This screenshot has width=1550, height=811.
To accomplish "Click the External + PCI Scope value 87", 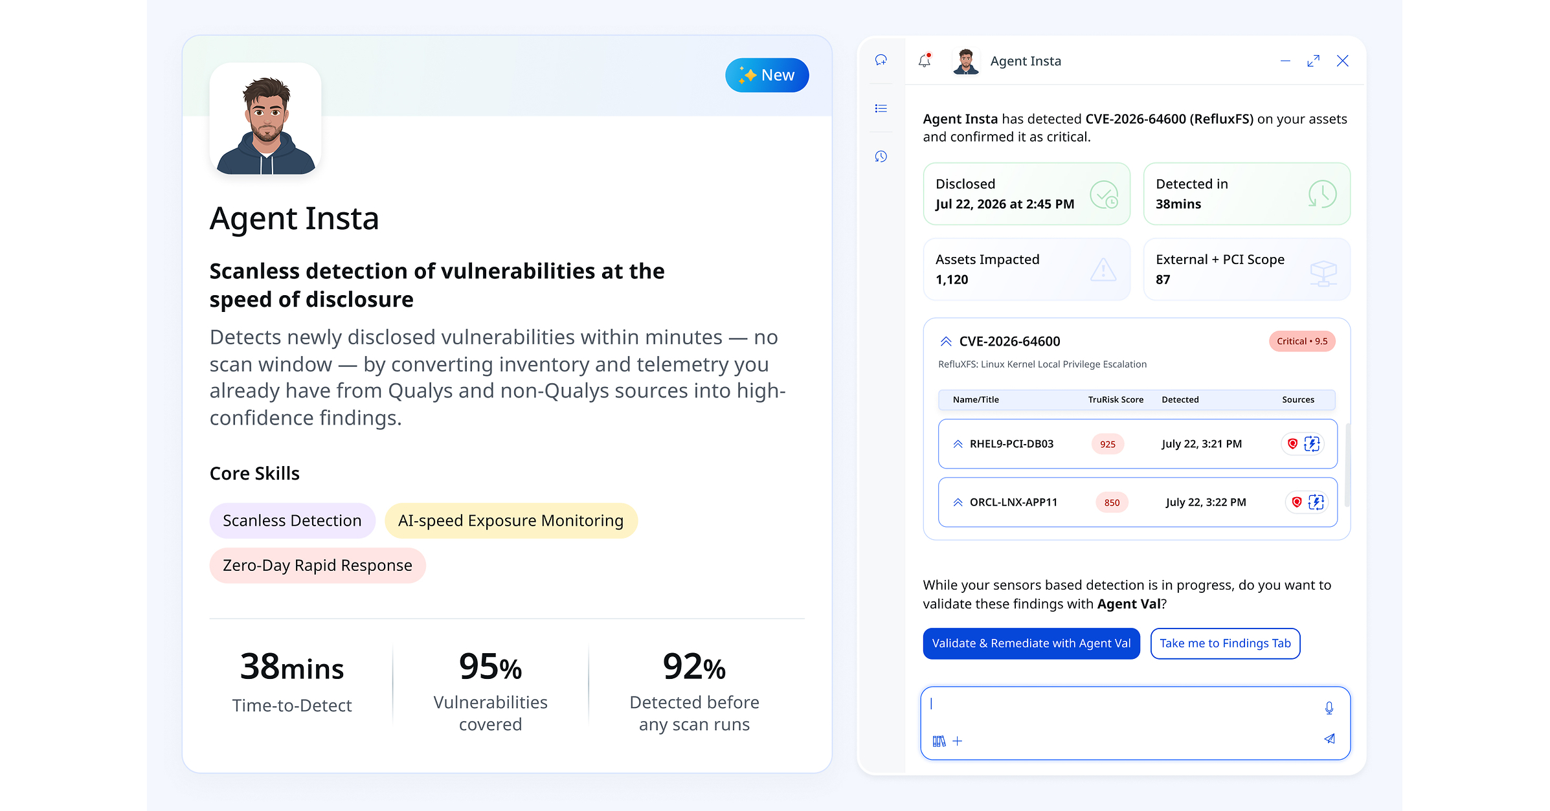I will pos(1163,280).
